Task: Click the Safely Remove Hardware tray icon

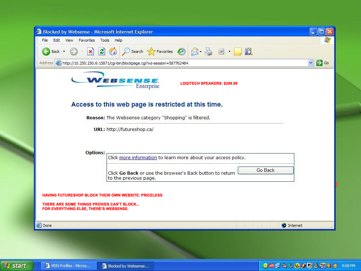Action: pos(290,266)
